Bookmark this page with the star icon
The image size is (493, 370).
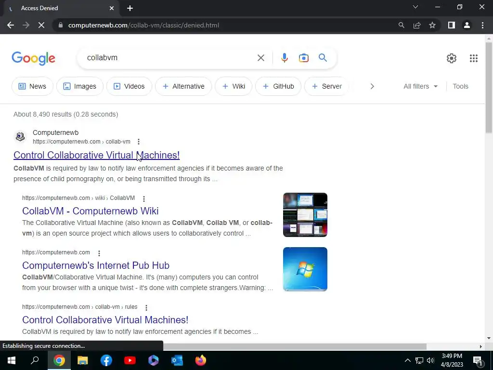coord(432,25)
